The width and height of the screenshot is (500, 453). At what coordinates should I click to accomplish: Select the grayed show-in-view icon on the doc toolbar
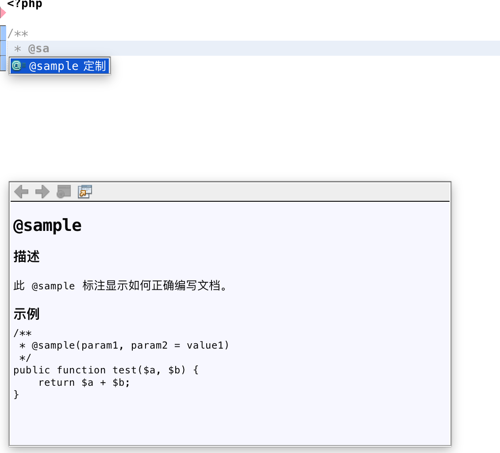pos(63,191)
